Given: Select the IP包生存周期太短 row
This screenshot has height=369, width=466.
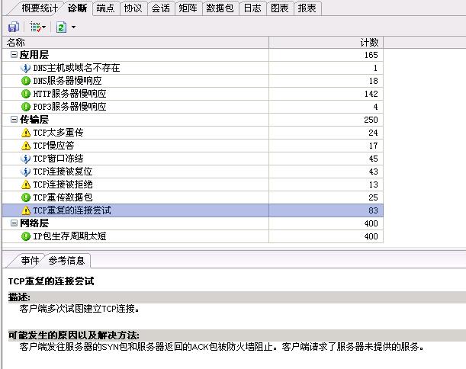Looking at the screenshot, I should 193,236.
